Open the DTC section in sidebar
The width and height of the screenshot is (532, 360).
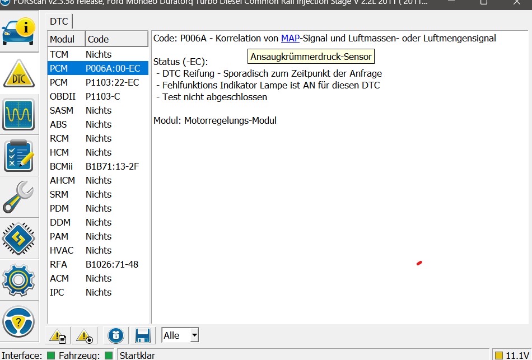coord(18,74)
